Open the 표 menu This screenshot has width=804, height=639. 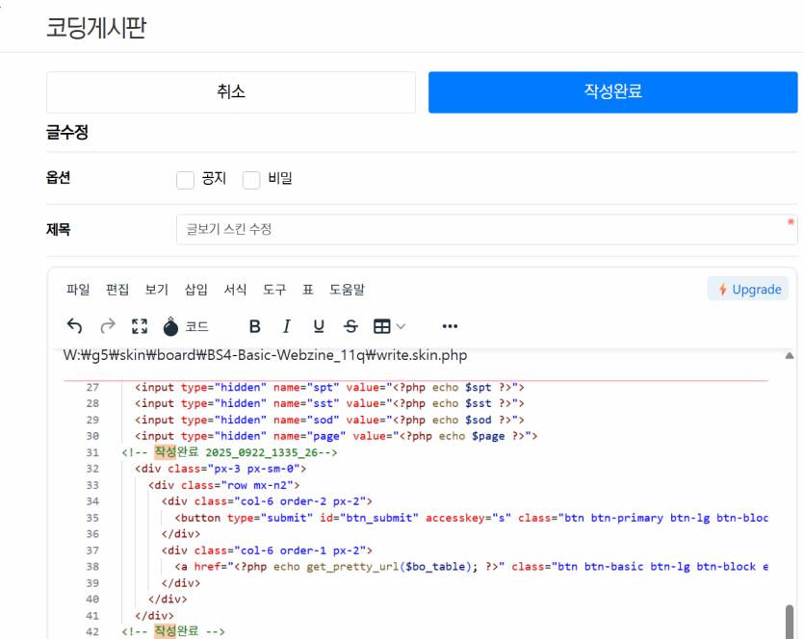[308, 290]
